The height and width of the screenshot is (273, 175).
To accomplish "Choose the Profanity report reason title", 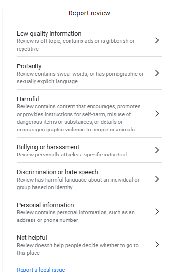I will (29, 66).
